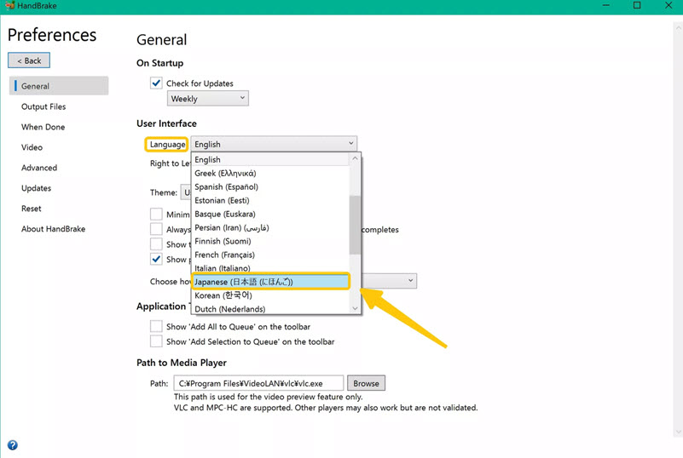This screenshot has height=458, width=683.
Task: Collapse the Language combo box
Action: [x=273, y=144]
